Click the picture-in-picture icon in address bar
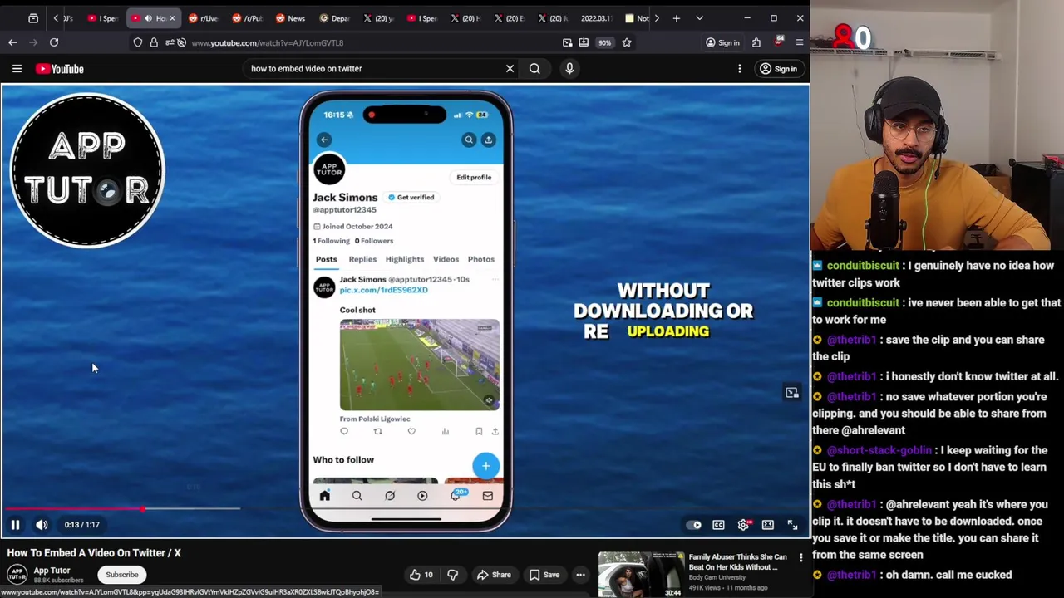The image size is (1064, 598). click(x=567, y=42)
